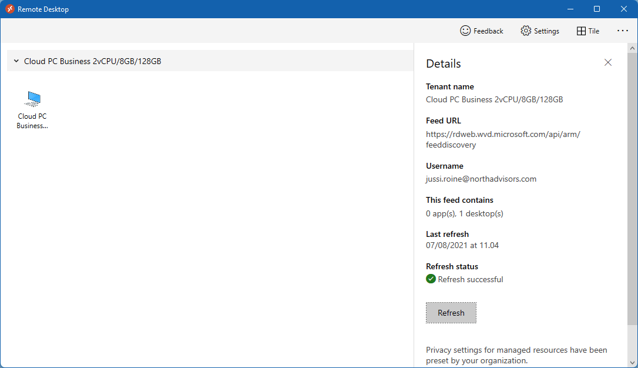The width and height of the screenshot is (638, 368).
Task: Collapse the Cloud PC Business workspace group
Action: (x=16, y=61)
